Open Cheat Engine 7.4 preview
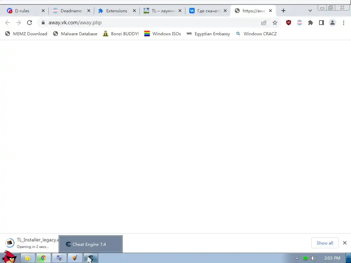This screenshot has height=263, width=351. tap(90, 244)
